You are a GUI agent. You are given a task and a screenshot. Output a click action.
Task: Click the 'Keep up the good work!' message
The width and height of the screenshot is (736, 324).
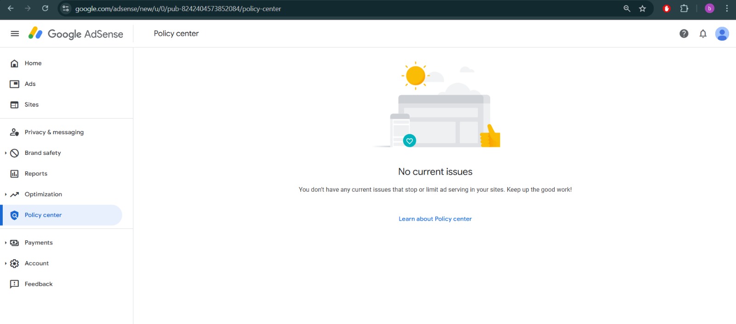(539, 189)
